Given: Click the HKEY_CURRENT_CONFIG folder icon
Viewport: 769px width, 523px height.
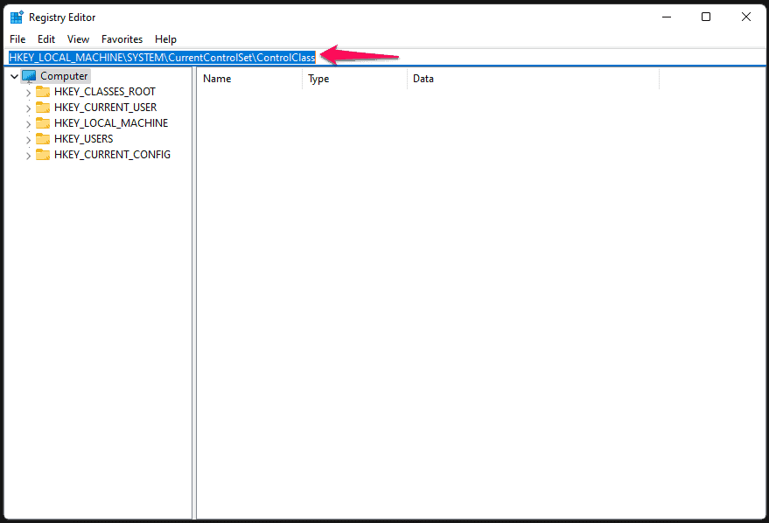Looking at the screenshot, I should click(x=43, y=155).
